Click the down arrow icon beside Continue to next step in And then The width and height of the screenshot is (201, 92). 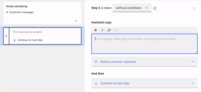96,83
